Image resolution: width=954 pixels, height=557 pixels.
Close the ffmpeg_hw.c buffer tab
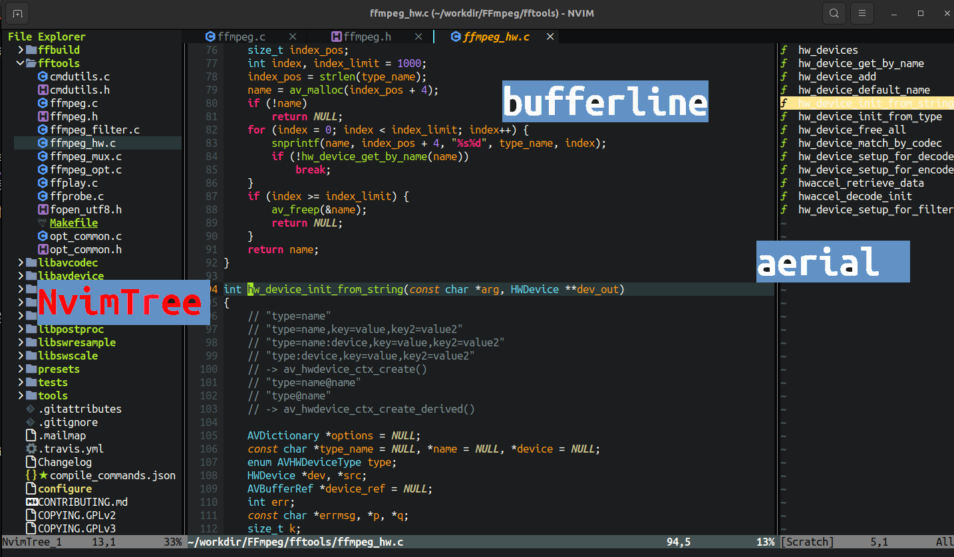[550, 37]
